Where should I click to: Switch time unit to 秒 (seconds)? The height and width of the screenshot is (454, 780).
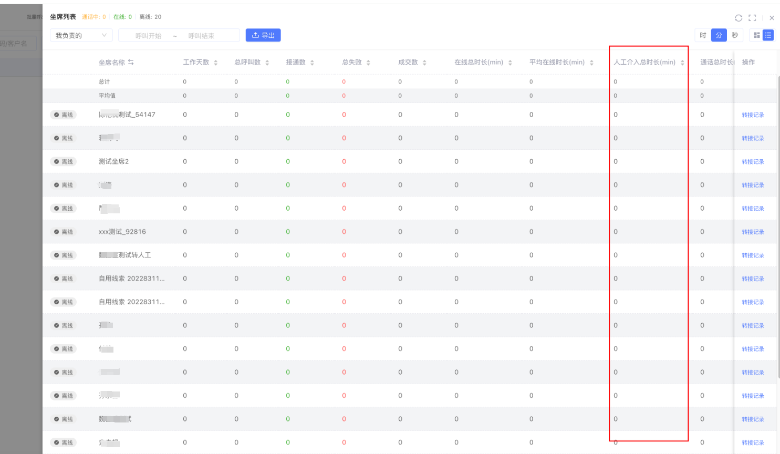click(735, 35)
